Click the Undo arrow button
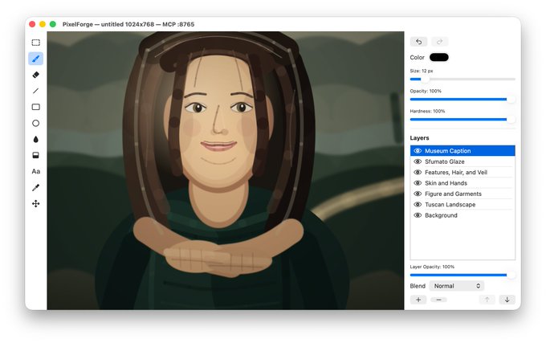Viewport: 546px width, 343px height. [418, 42]
